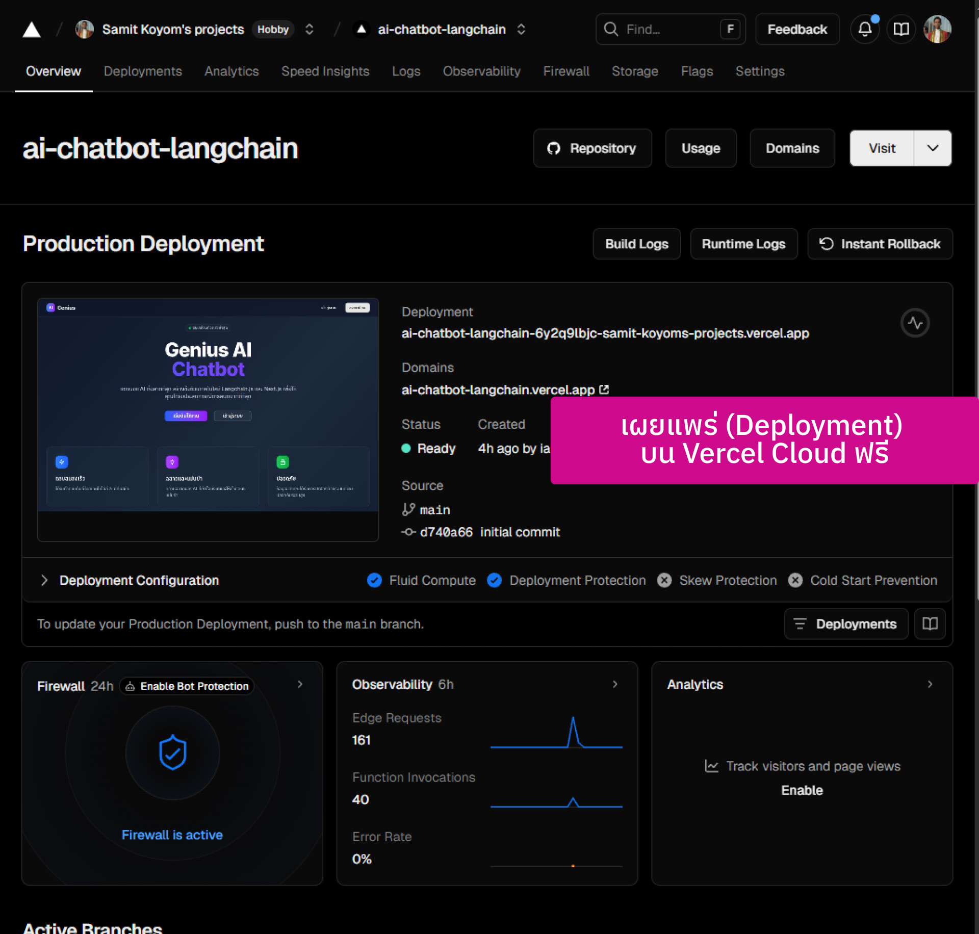Click Enable under Track visitors

pos(802,790)
